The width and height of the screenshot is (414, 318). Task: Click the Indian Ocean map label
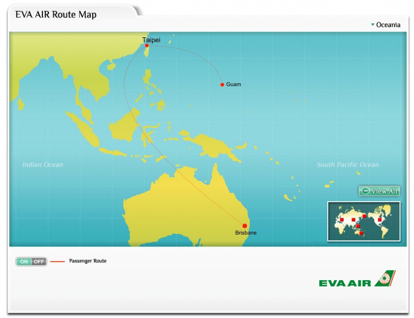pyautogui.click(x=43, y=165)
